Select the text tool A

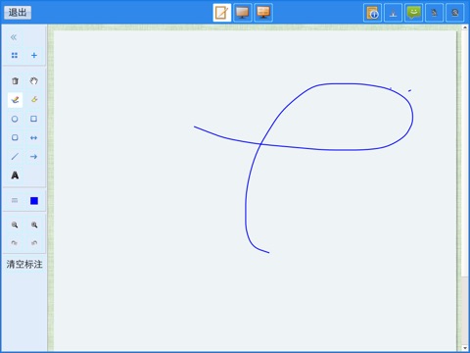coord(15,176)
